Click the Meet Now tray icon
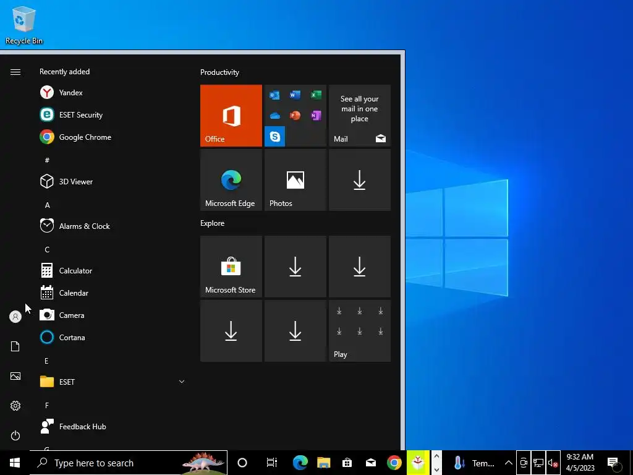The width and height of the screenshot is (633, 475). tap(524, 463)
